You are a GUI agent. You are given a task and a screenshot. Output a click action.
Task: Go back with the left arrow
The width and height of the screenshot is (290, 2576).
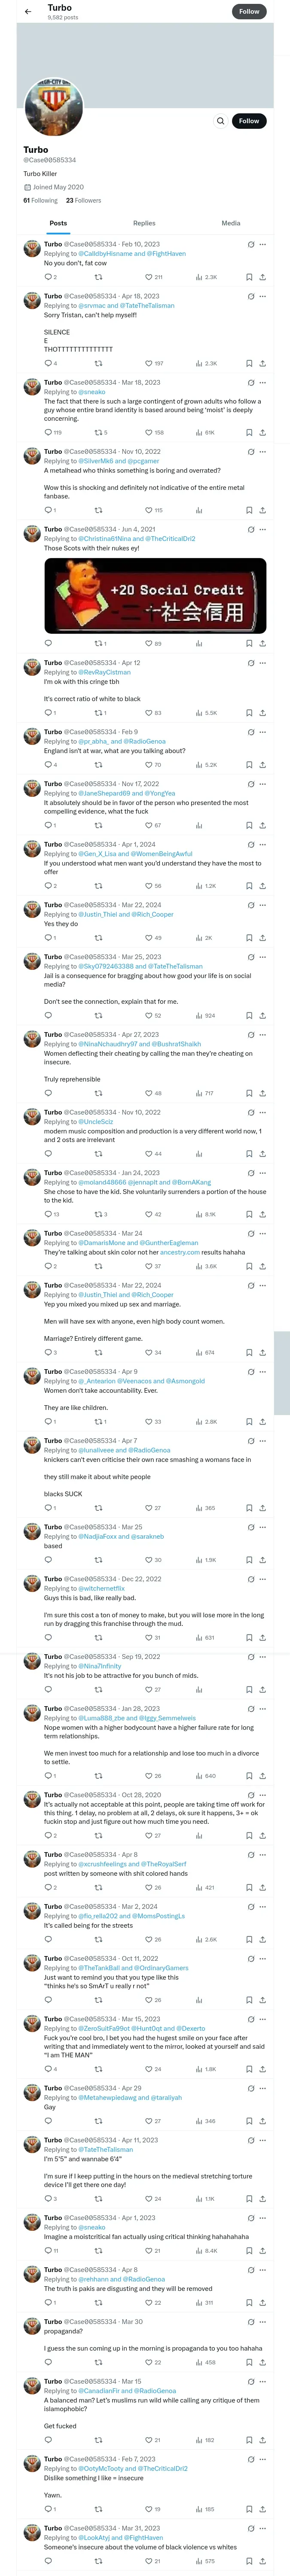[x=28, y=11]
